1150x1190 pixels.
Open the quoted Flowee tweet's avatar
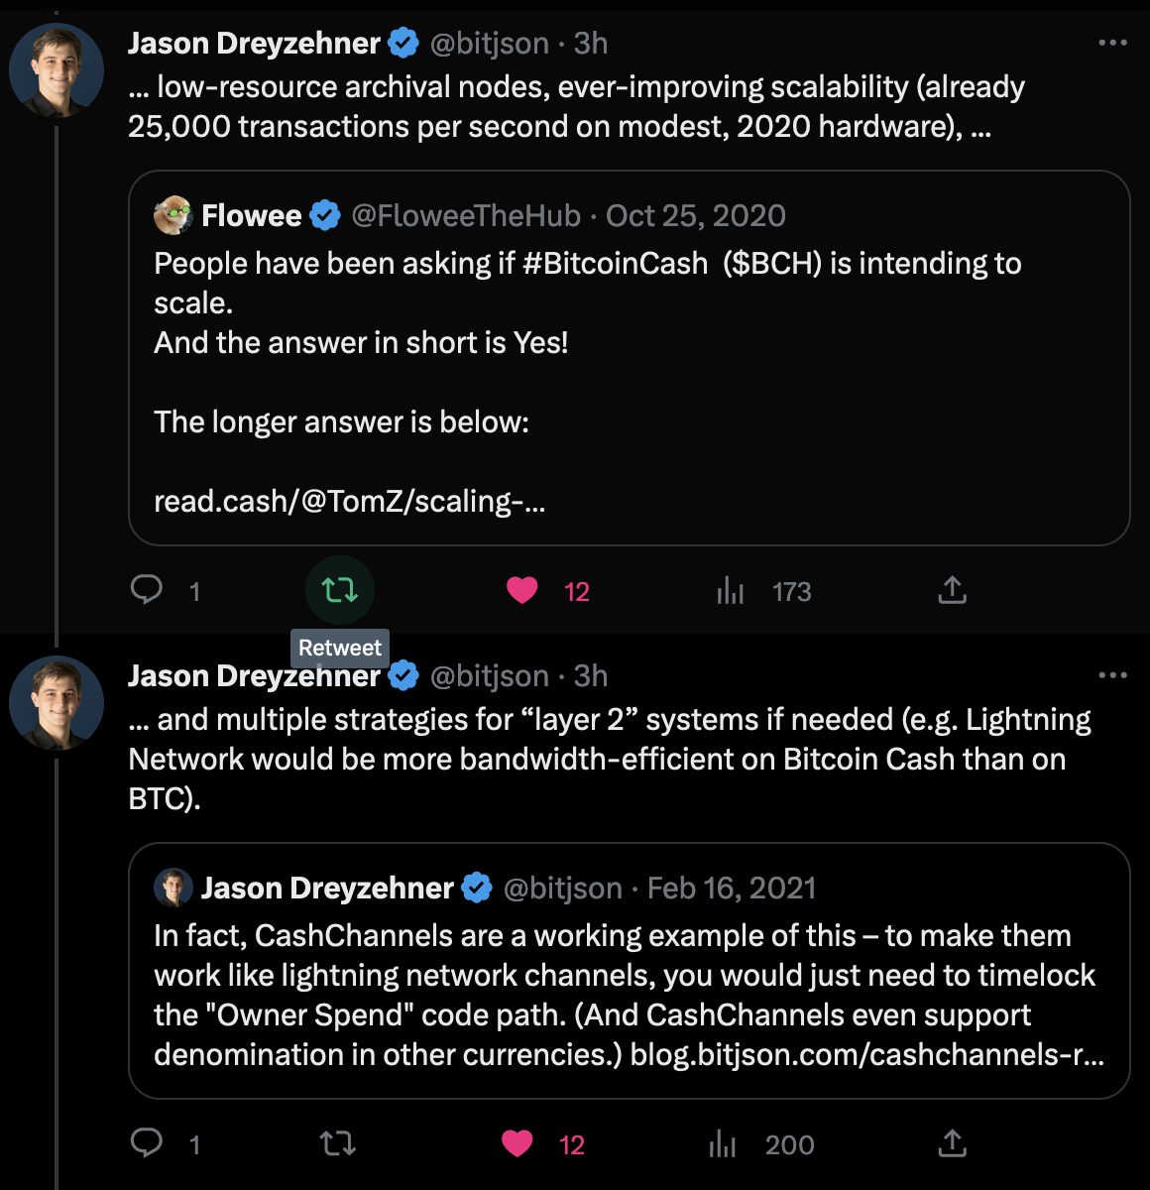173,215
